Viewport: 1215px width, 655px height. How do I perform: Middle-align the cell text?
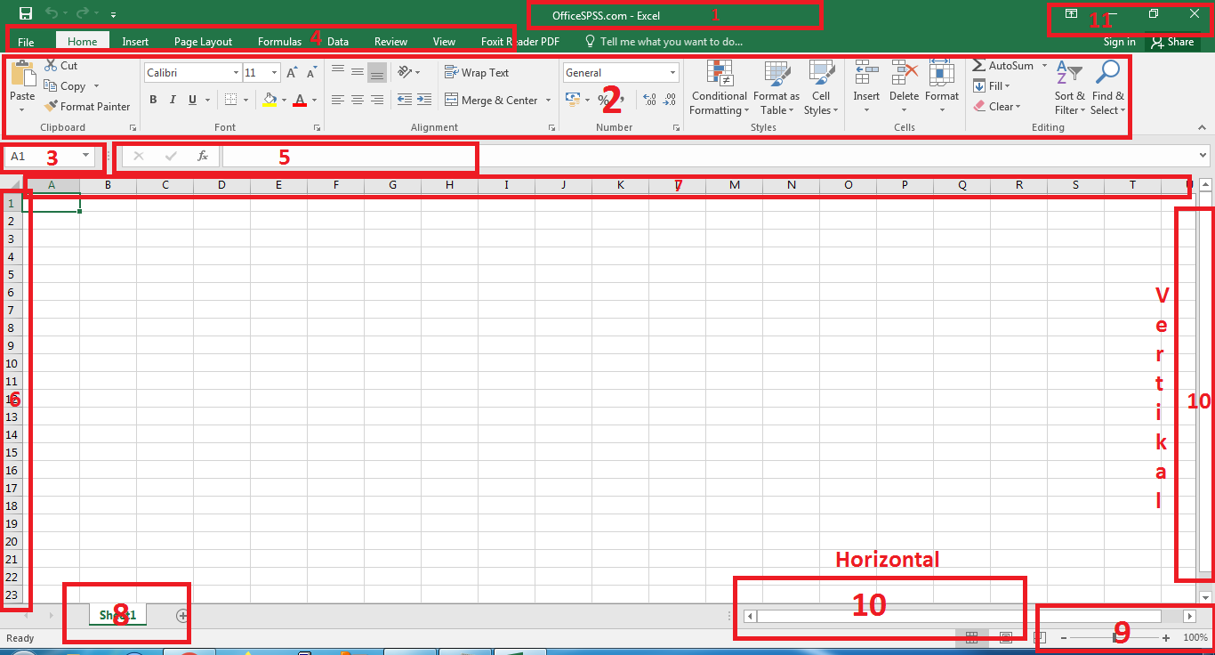click(358, 72)
